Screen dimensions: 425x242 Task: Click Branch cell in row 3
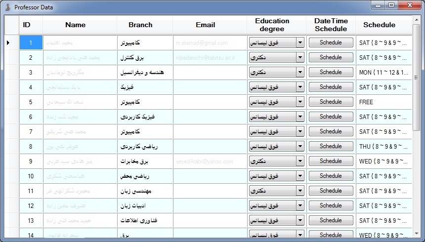pyautogui.click(x=145, y=73)
